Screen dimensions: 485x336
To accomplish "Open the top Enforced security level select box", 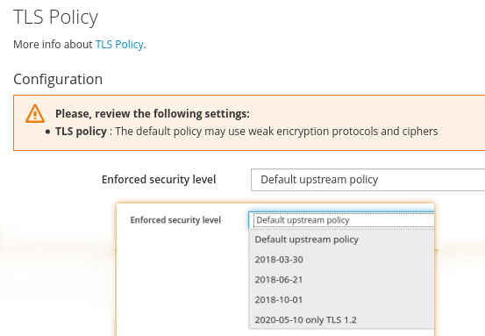I will (x=367, y=180).
